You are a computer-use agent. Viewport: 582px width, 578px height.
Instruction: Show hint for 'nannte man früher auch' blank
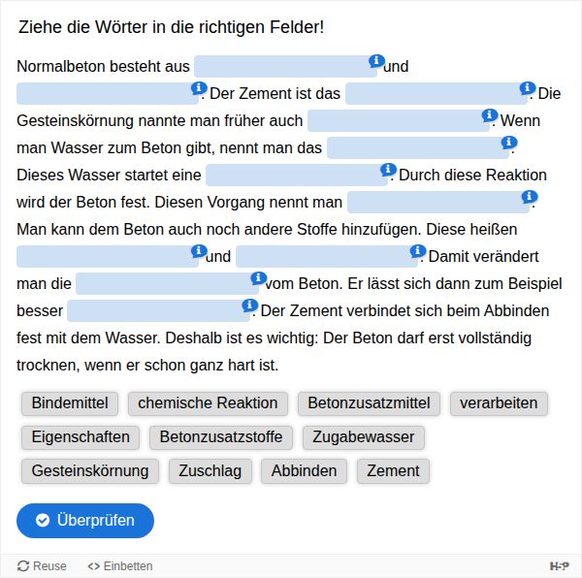pos(490,114)
